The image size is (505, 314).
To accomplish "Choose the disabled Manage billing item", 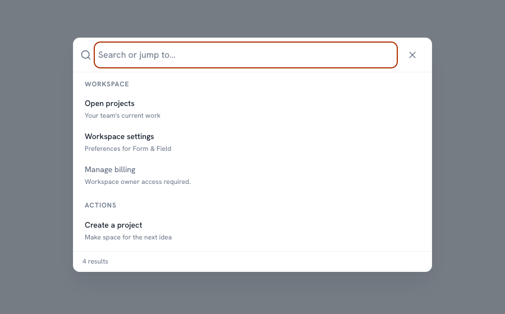I will (252, 176).
